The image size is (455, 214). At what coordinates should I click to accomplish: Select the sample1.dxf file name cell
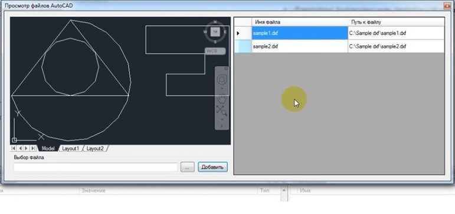coord(300,33)
